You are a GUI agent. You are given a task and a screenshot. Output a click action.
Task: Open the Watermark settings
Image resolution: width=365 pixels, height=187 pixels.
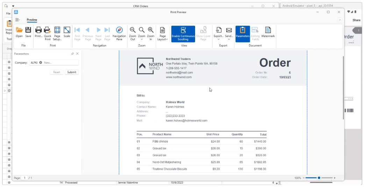click(268, 32)
